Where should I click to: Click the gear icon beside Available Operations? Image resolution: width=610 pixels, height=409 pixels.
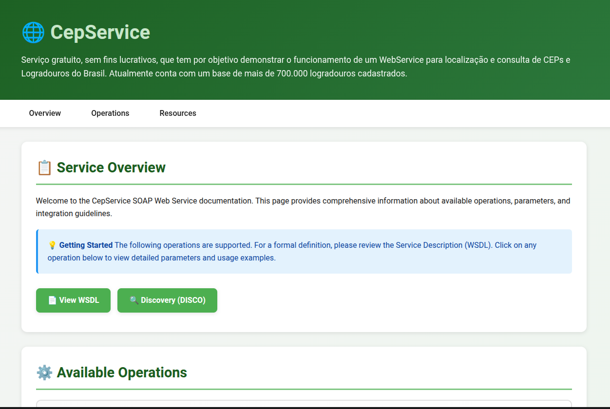(x=44, y=373)
